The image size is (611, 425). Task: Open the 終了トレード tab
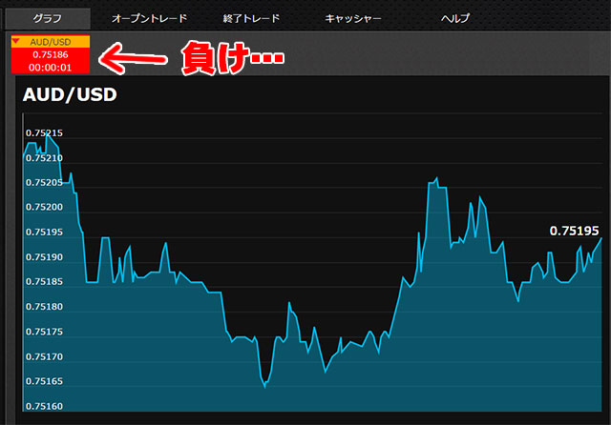251,18
